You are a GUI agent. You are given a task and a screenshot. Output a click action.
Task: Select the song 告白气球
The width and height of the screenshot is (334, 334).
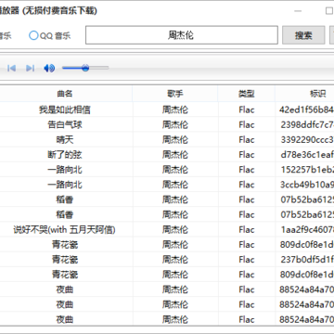(x=65, y=124)
